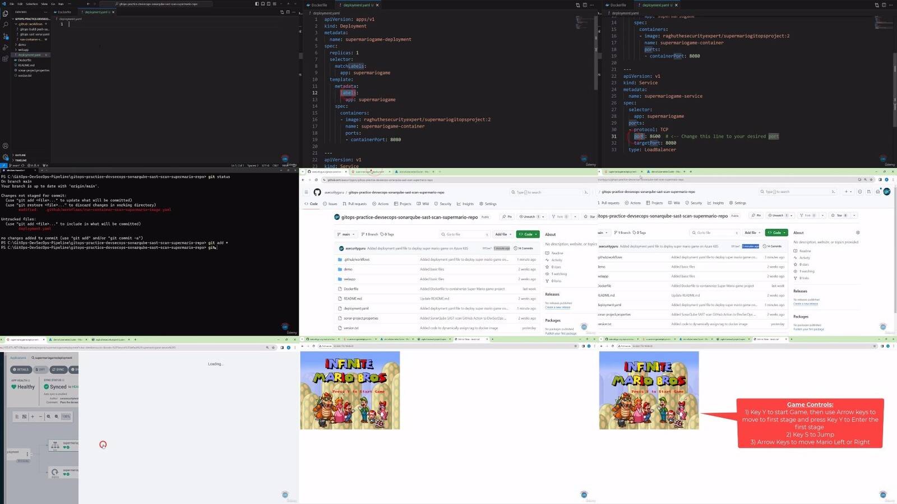Open green Code dropdown in middle GitHub window
This screenshot has width=897, height=504.
pyautogui.click(x=528, y=234)
